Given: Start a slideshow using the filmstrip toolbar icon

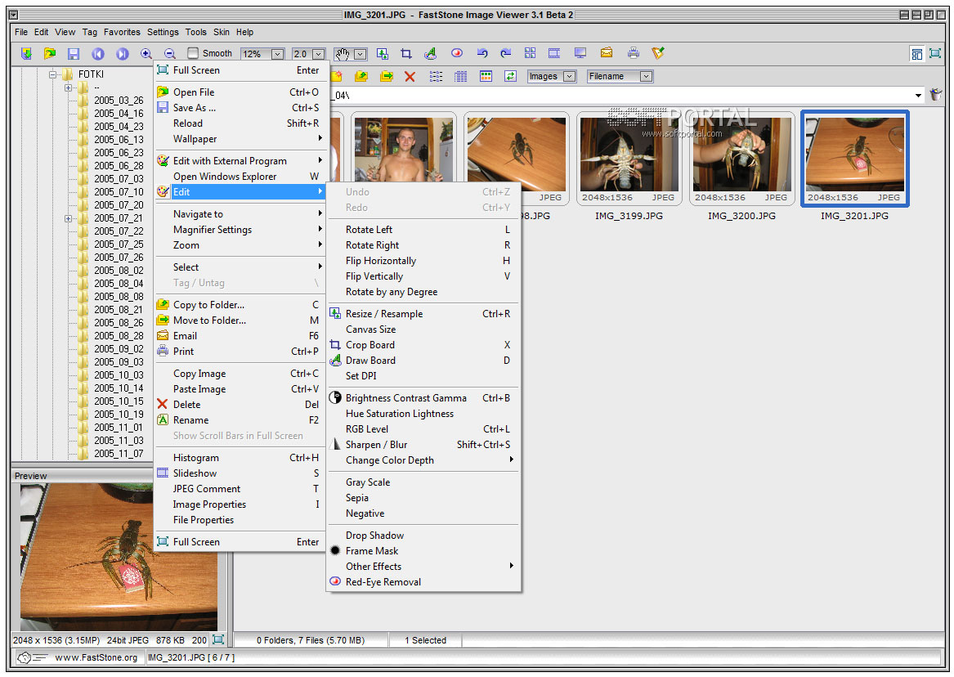Looking at the screenshot, I should [554, 53].
